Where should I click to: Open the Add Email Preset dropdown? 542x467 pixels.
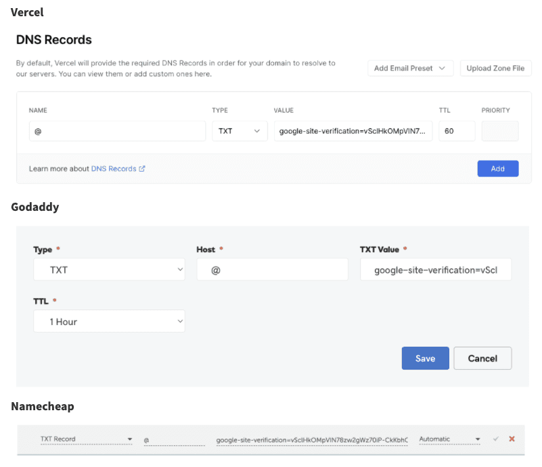pos(410,68)
